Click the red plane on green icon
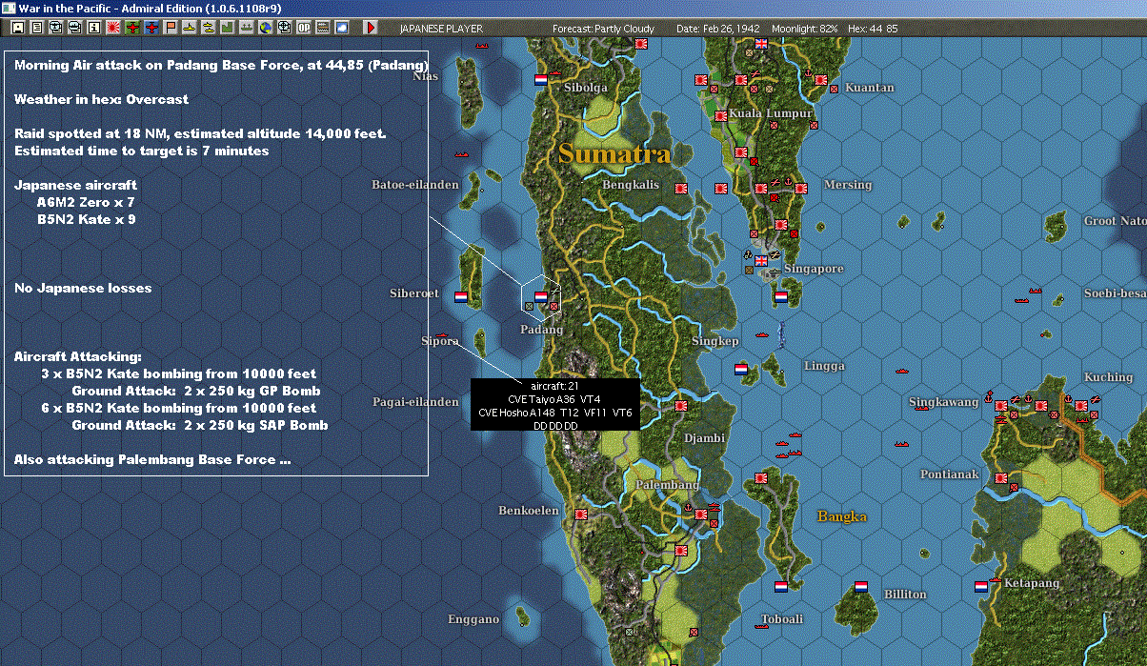This screenshot has height=666, width=1147. (131, 28)
